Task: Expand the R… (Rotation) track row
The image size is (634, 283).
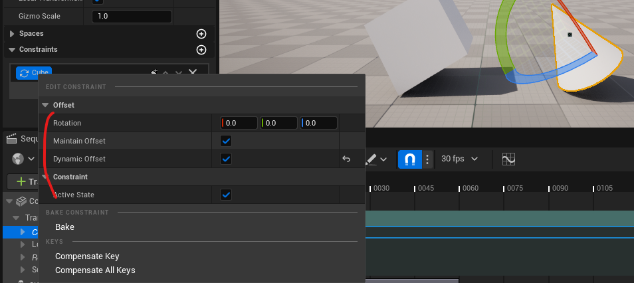Action: click(x=23, y=257)
